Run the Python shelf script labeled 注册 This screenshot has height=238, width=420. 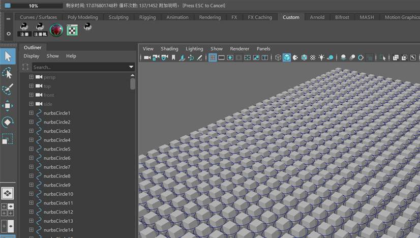point(24,29)
